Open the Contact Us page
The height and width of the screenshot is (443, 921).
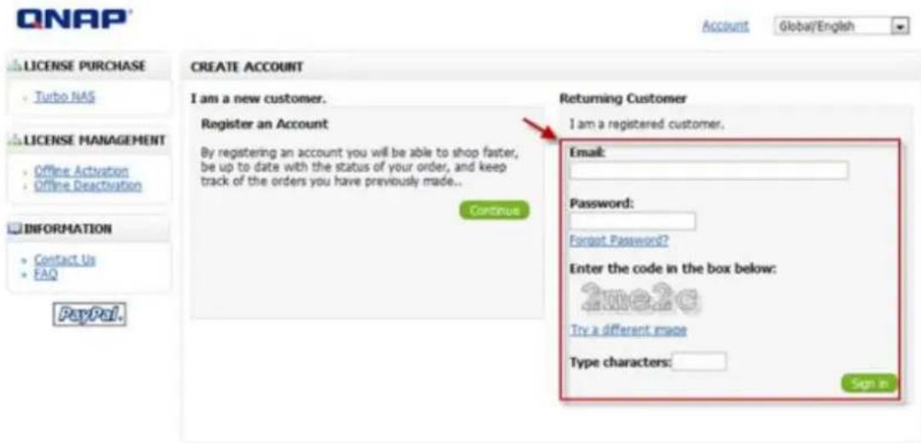(x=65, y=260)
